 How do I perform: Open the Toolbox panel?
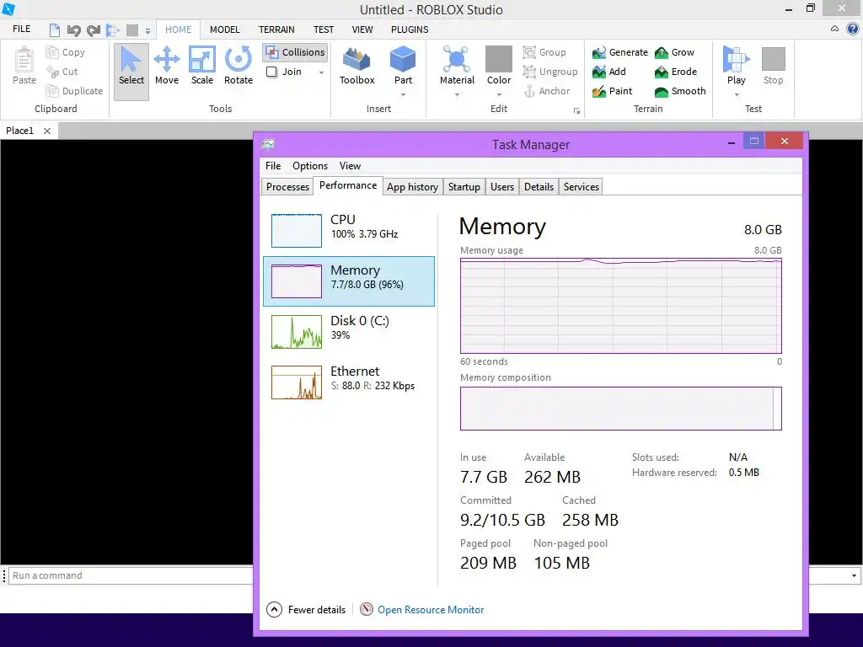(x=356, y=66)
